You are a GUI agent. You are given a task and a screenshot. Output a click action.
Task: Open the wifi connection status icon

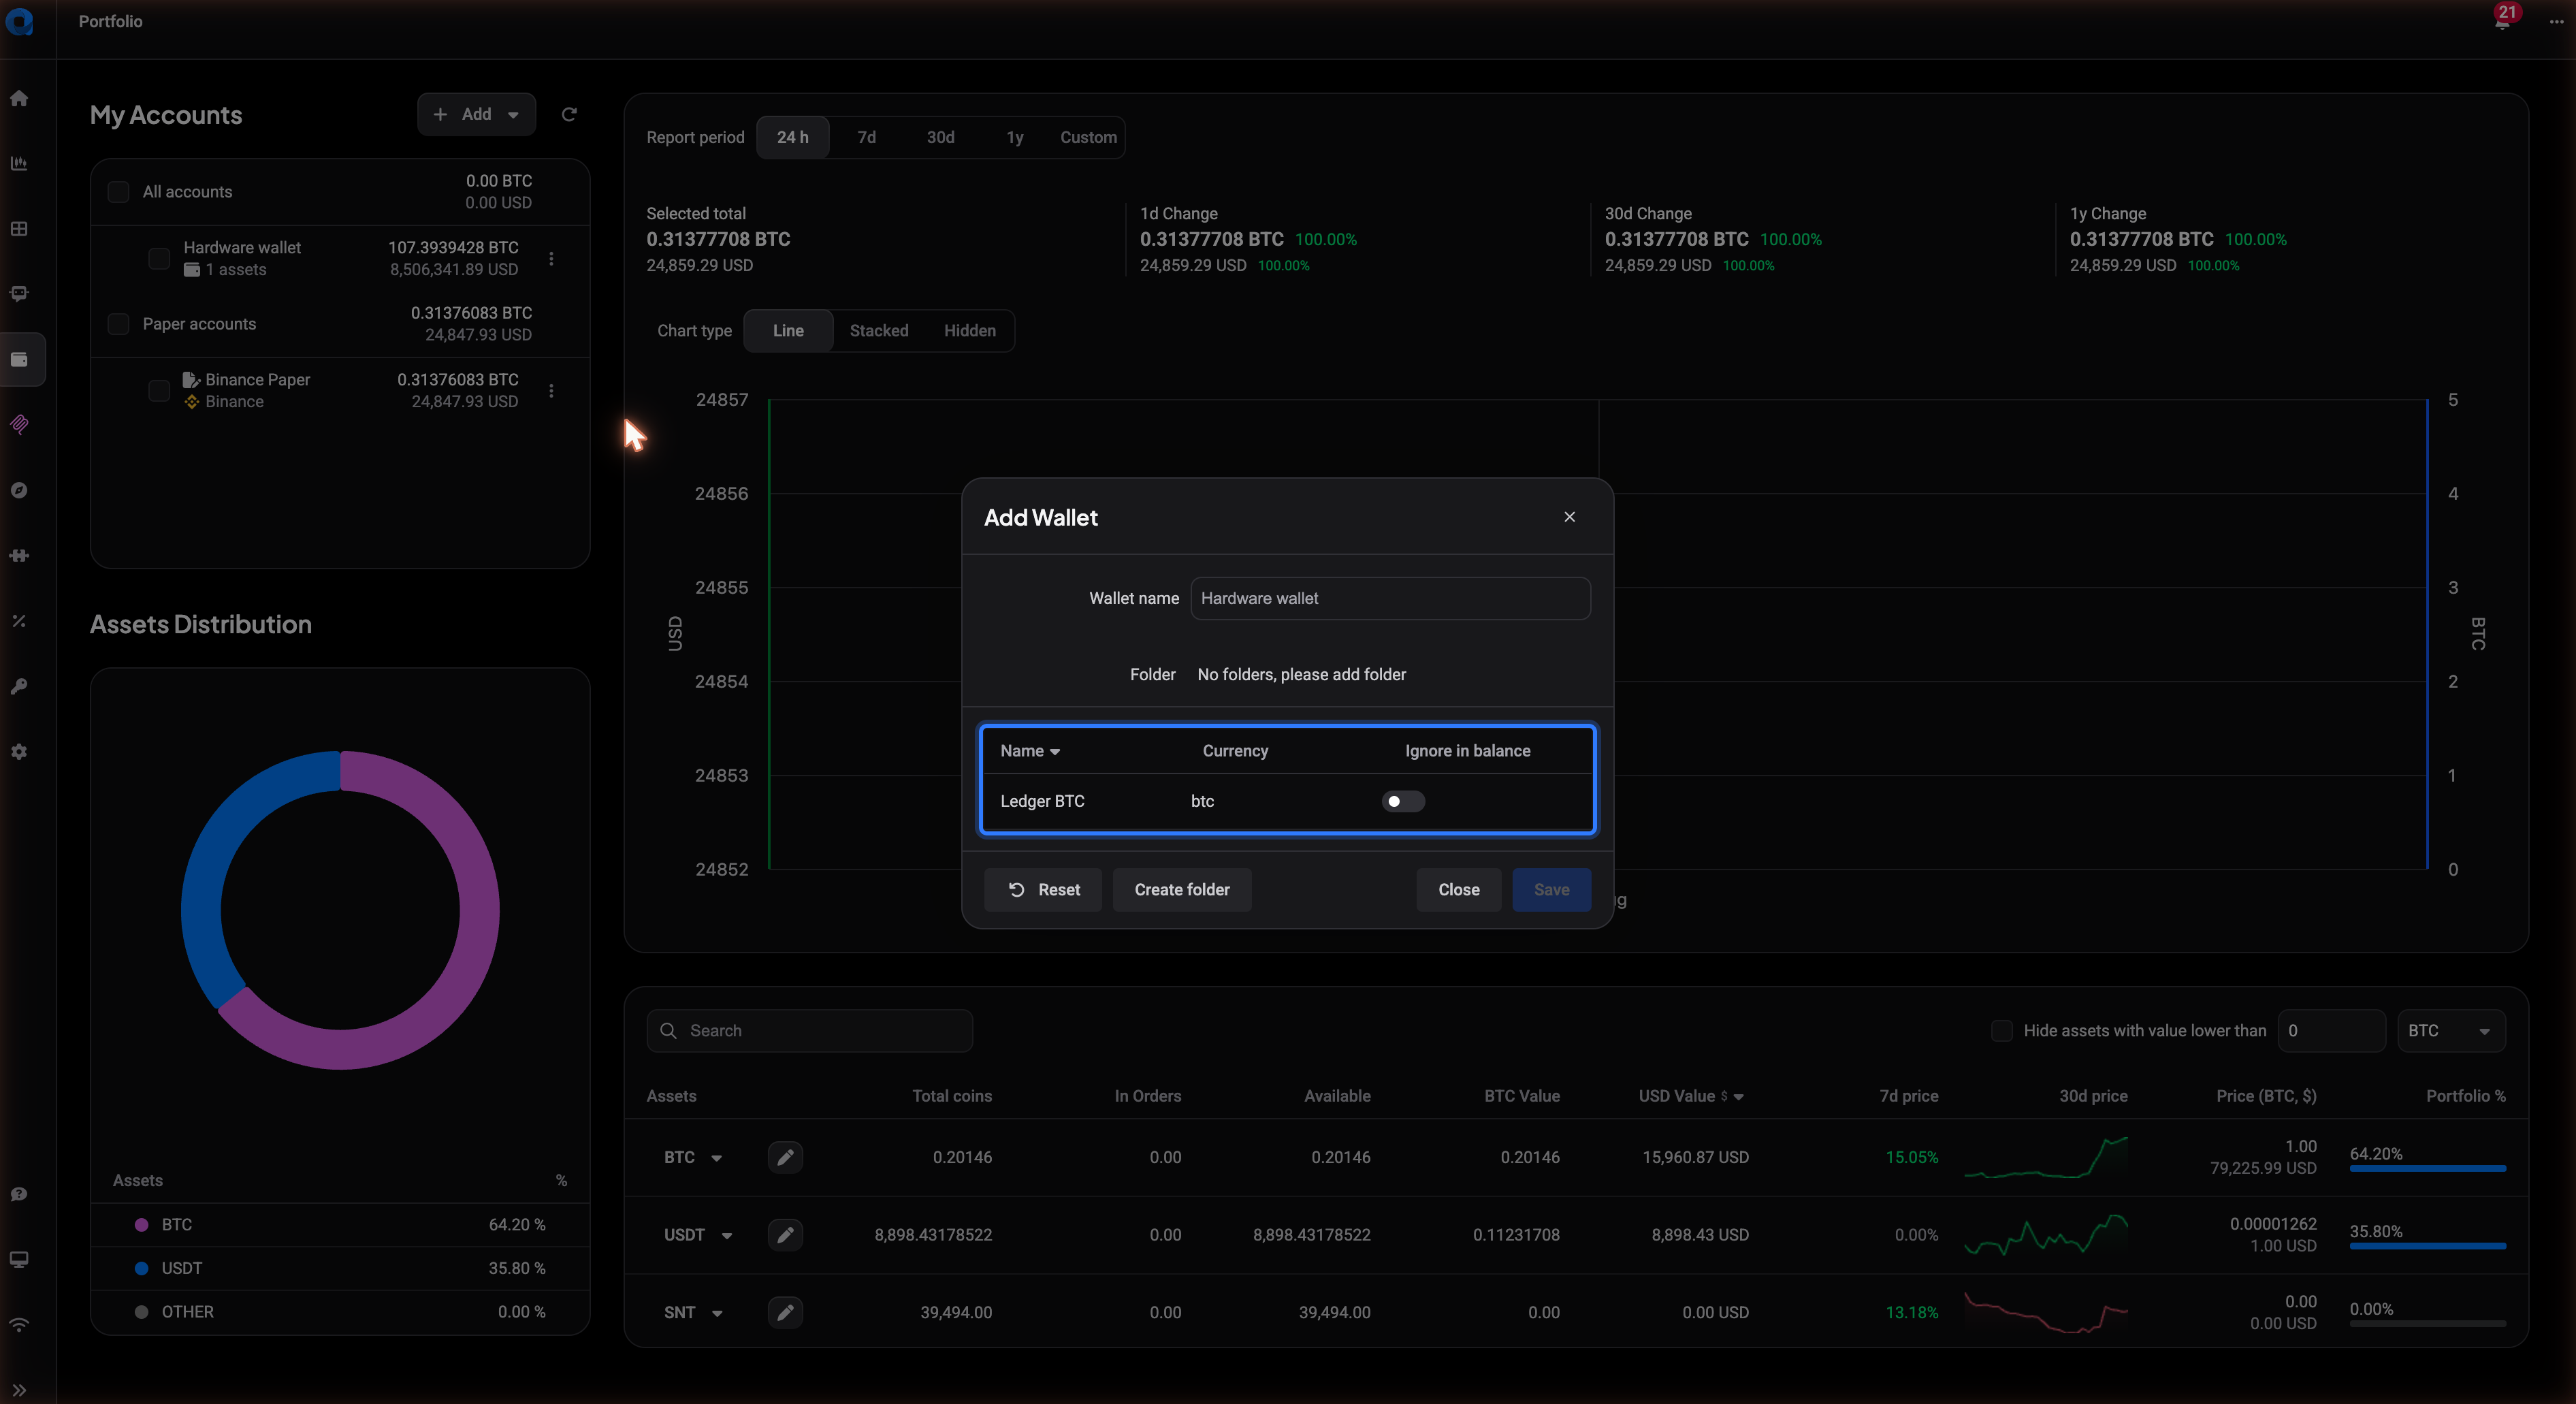[19, 1325]
